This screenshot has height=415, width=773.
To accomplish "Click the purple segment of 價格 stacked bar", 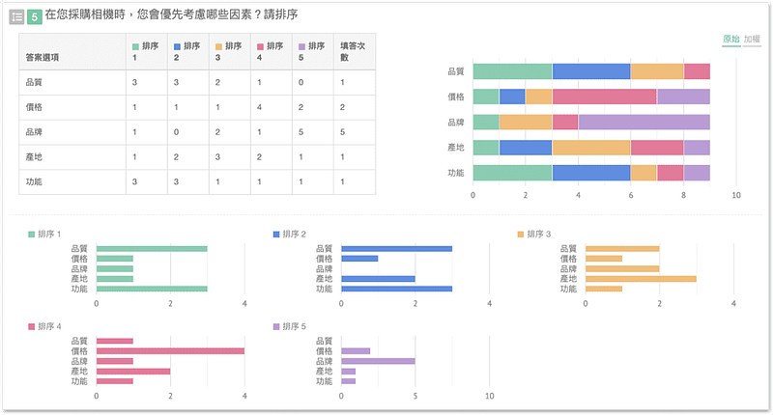I will (684, 97).
